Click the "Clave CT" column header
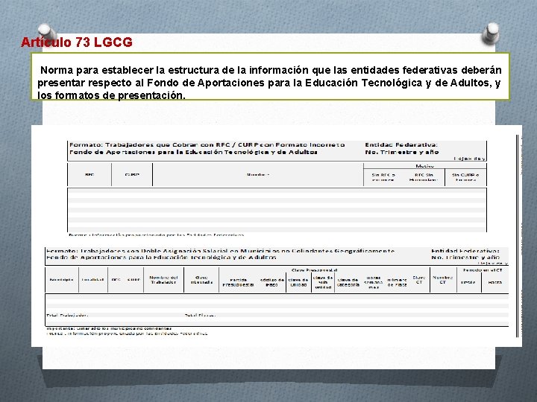Viewport: 537px width, 402px height. pos(419,280)
